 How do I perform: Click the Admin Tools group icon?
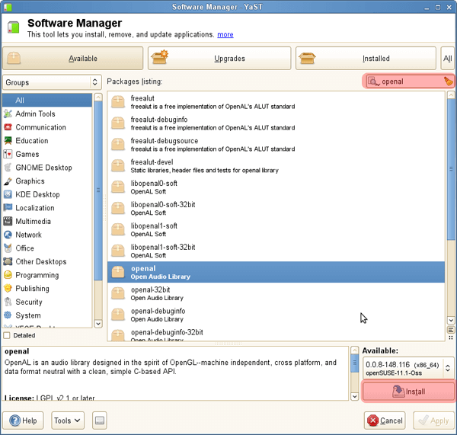tap(8, 114)
